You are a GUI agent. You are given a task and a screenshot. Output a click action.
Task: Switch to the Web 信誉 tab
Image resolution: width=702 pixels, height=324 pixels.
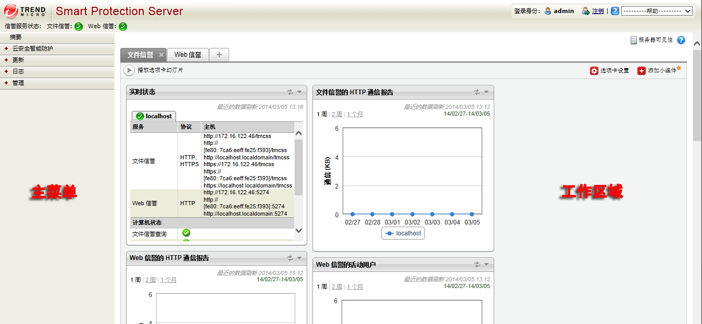[x=187, y=55]
